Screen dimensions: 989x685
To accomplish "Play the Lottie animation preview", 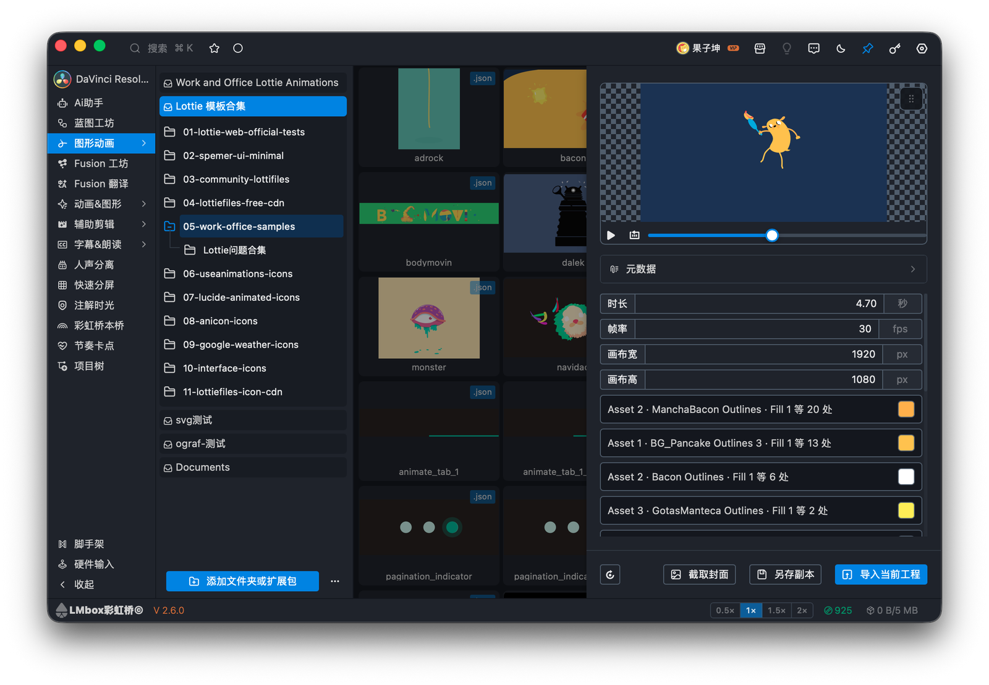I will [x=611, y=235].
